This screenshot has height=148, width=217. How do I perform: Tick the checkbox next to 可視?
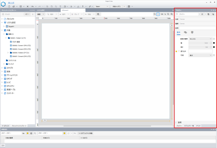pos(214,55)
